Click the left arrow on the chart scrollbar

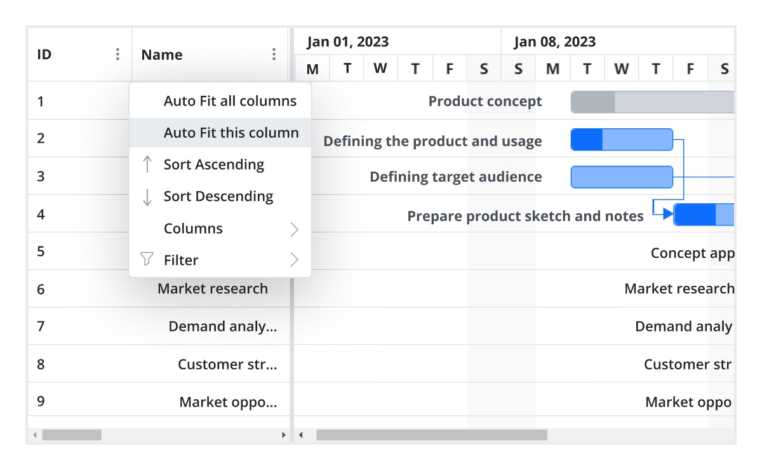tap(302, 435)
